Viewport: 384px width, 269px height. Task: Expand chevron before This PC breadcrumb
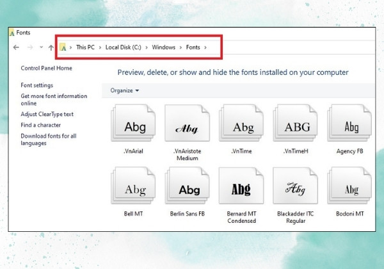(70, 47)
